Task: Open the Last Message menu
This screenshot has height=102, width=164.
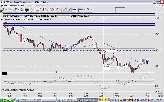Action: [14, 6]
